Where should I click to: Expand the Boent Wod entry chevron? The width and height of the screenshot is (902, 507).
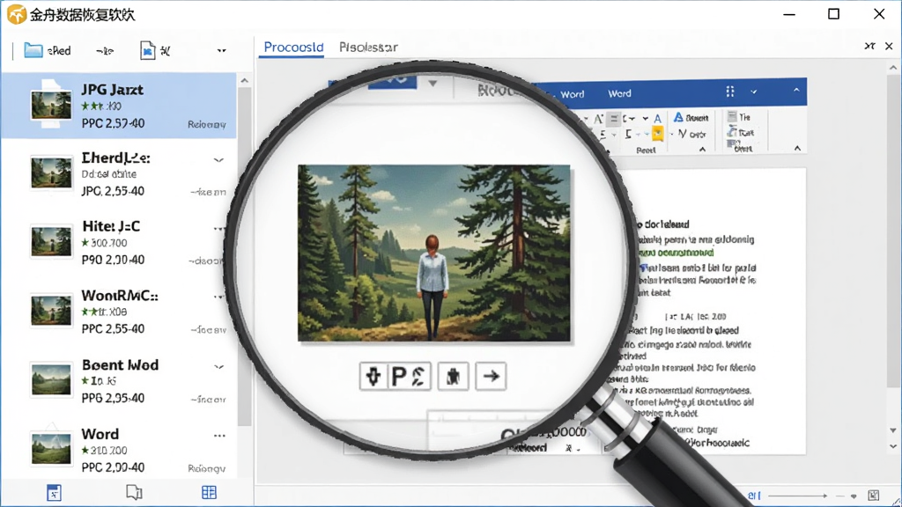pos(218,367)
